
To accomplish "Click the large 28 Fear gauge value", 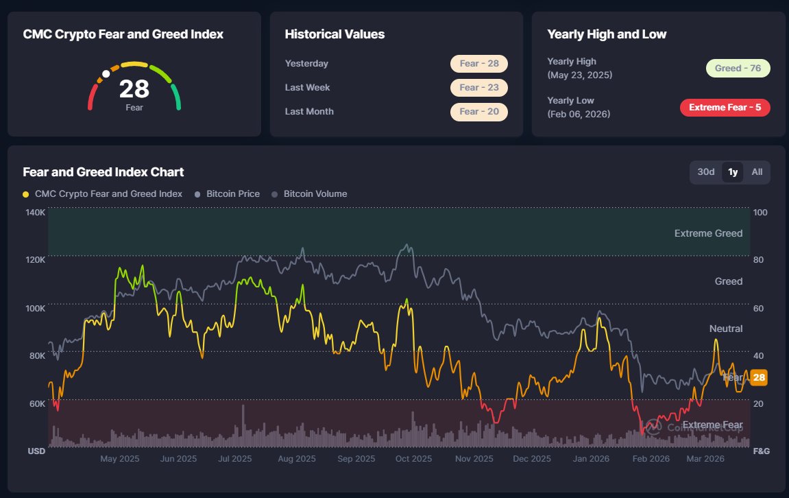I will tap(134, 90).
